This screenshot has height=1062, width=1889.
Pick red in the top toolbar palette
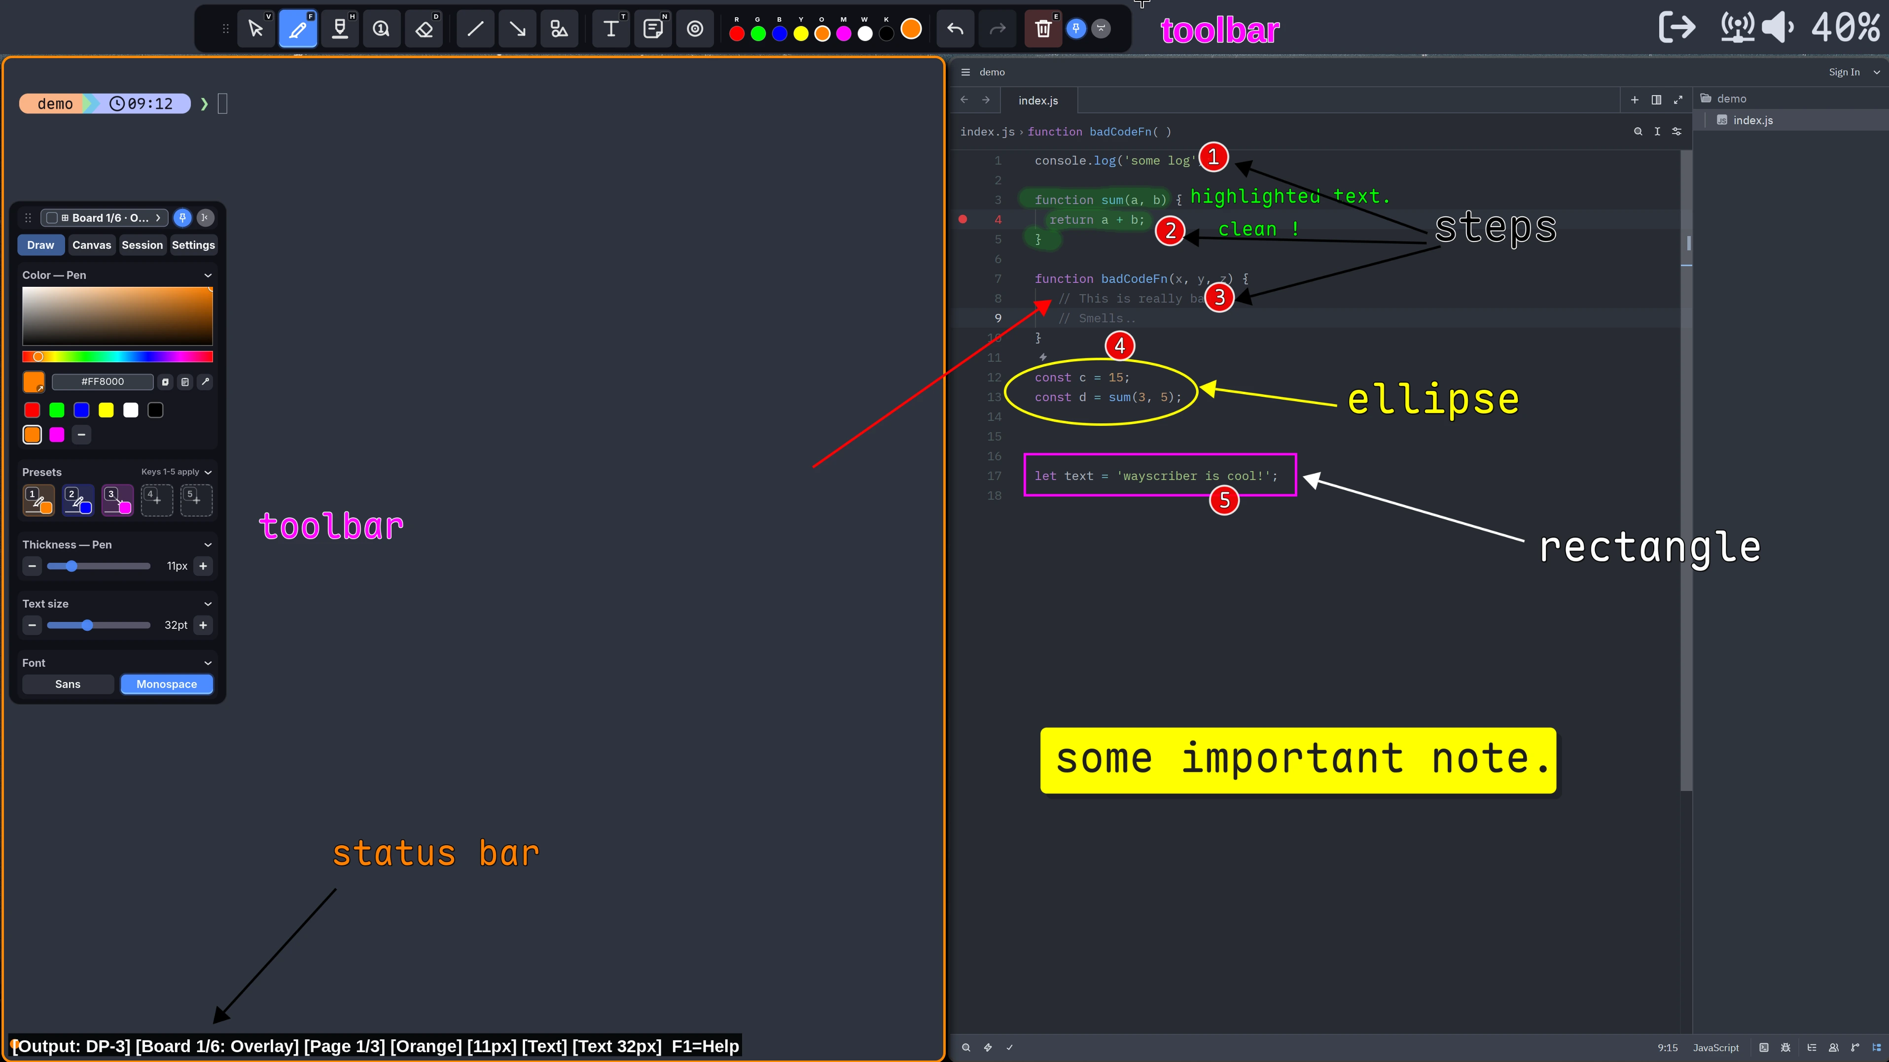[x=737, y=34]
